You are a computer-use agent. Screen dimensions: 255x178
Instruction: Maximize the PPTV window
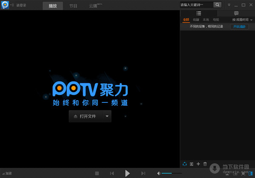(244, 5)
